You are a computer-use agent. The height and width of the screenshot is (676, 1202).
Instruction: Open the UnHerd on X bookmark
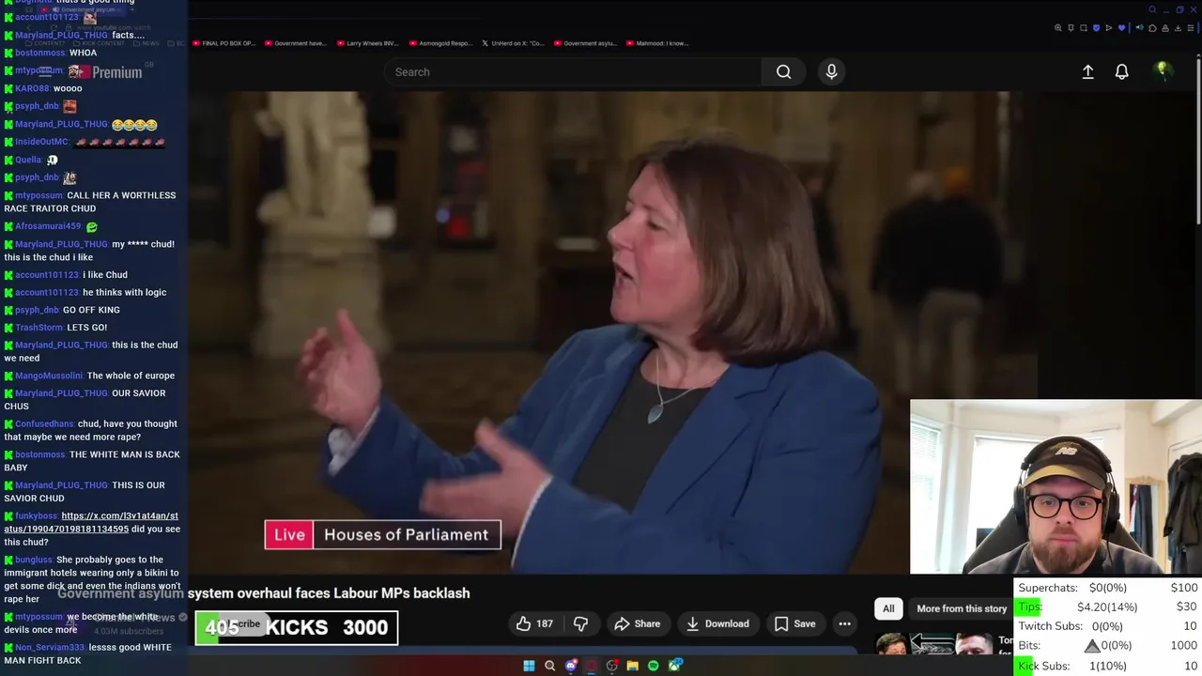tap(513, 43)
